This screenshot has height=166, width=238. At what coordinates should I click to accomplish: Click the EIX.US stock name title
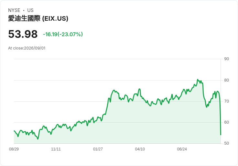38,18
